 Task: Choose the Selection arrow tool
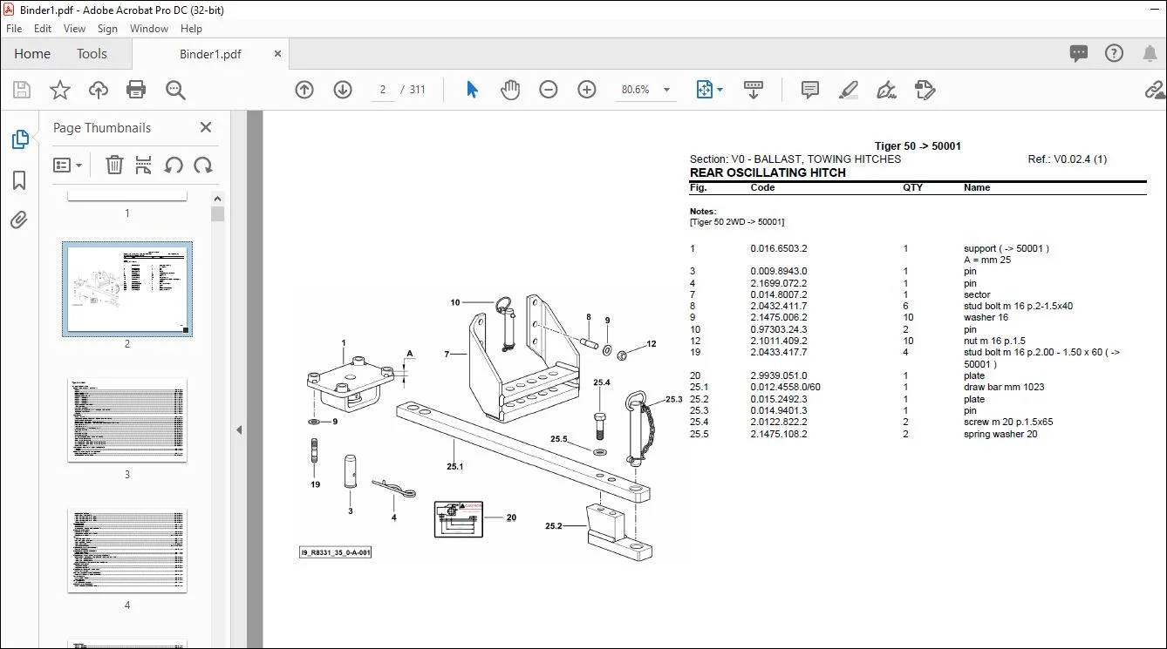coord(473,90)
